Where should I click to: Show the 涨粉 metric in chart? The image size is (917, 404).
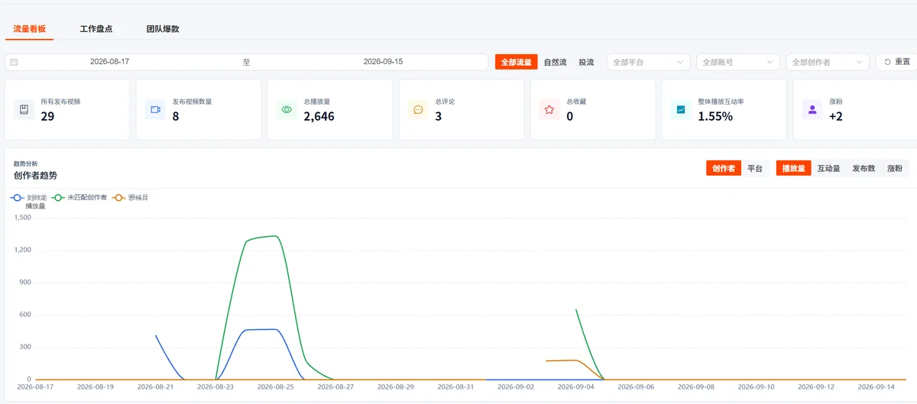[894, 168]
